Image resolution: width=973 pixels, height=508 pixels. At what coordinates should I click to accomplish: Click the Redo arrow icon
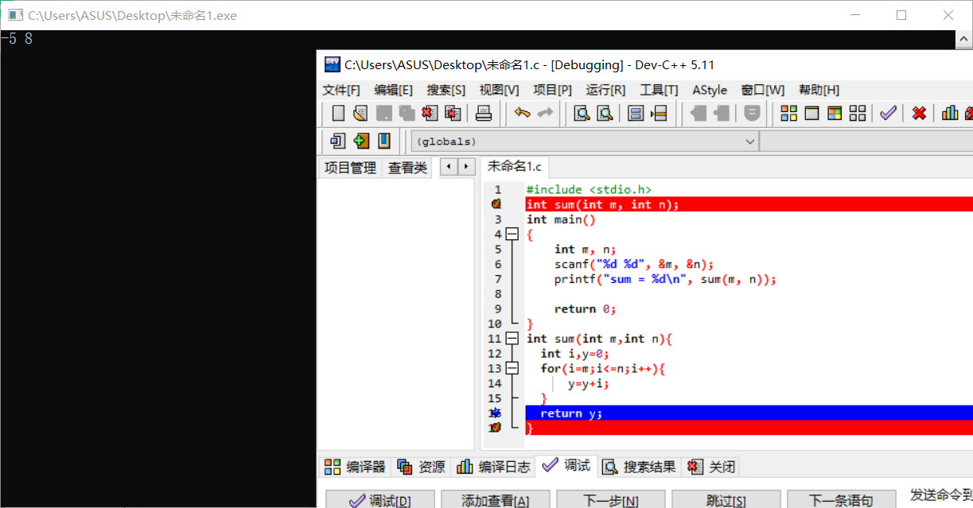coord(545,113)
